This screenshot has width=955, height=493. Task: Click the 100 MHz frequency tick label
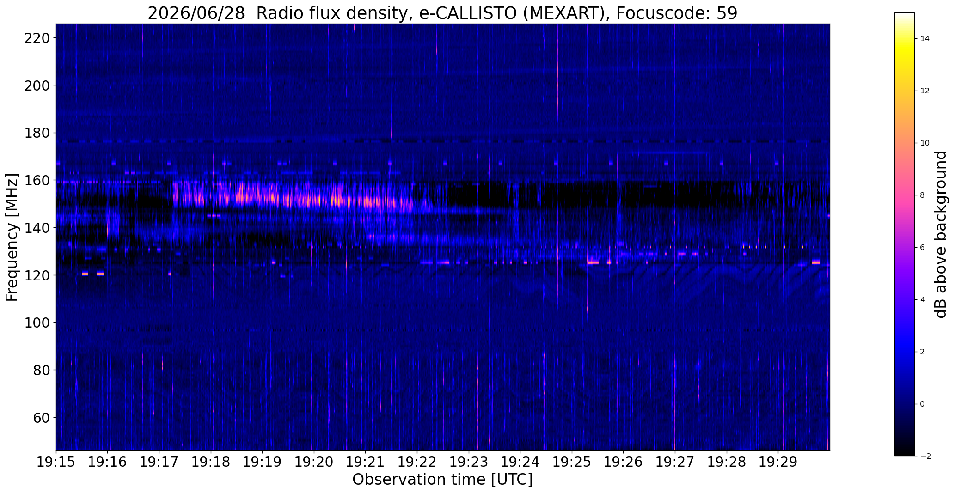[x=37, y=323]
